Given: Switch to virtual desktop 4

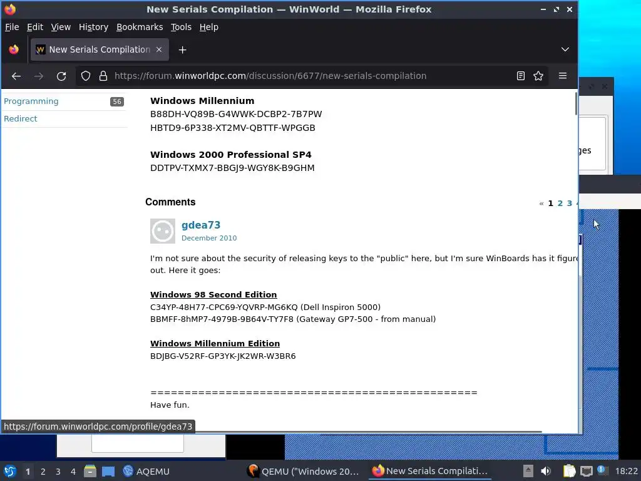Looking at the screenshot, I should click(73, 472).
